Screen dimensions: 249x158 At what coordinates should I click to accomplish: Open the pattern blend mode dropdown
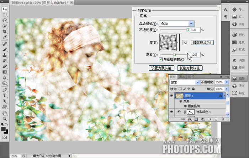tap(191, 23)
